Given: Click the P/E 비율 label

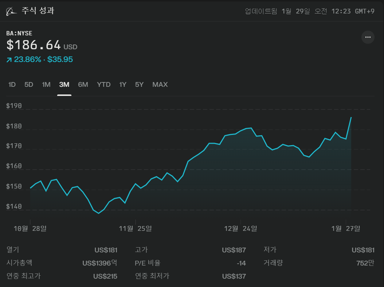Looking at the screenshot, I should pos(148,263).
